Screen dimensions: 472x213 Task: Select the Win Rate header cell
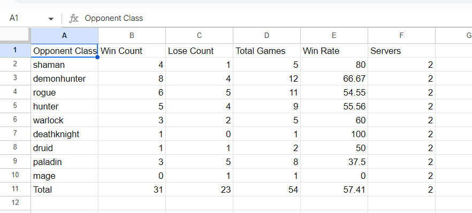(x=334, y=51)
